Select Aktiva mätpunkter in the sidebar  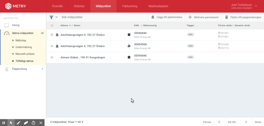pyautogui.click(x=23, y=33)
